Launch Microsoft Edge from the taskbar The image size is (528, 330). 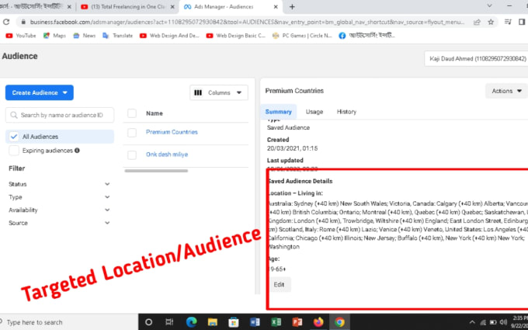[192, 322]
